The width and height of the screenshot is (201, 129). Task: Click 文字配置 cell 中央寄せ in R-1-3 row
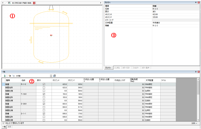click(153, 84)
